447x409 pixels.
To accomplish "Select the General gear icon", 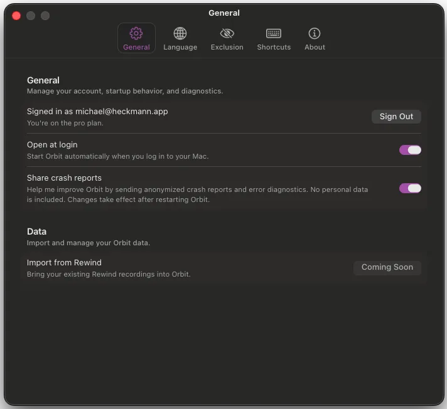I will [136, 34].
